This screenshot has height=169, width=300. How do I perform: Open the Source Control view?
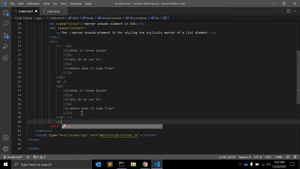tap(6, 36)
